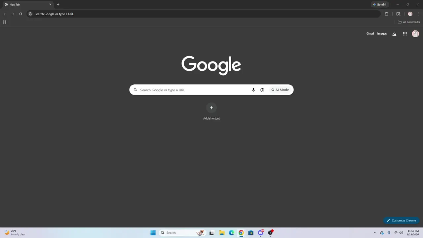Open Google account avatar on page
Image resolution: width=423 pixels, height=238 pixels.
(x=415, y=34)
